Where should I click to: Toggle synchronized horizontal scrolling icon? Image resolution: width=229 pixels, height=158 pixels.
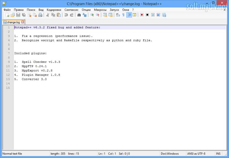point(110,15)
